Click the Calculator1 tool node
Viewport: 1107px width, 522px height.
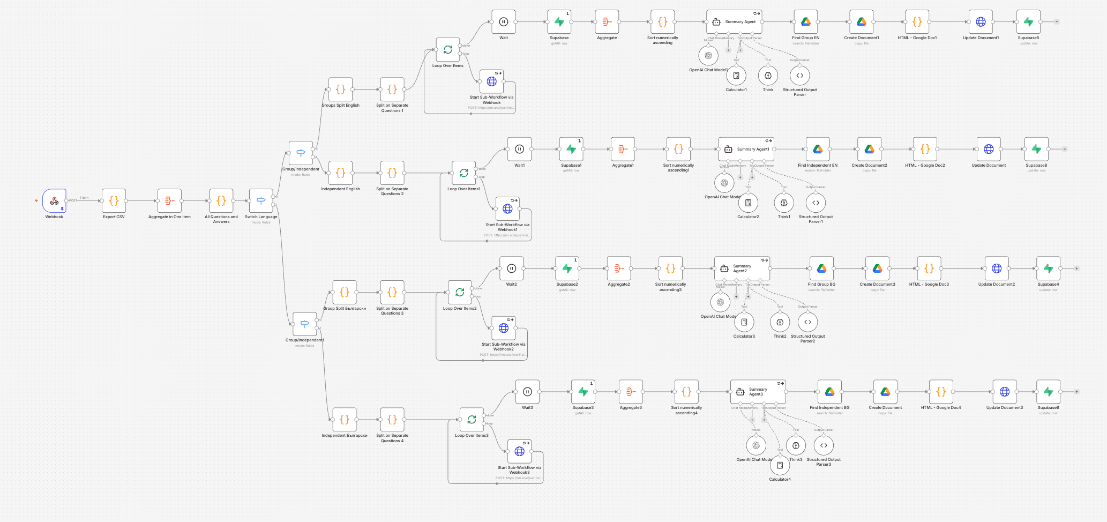[736, 76]
